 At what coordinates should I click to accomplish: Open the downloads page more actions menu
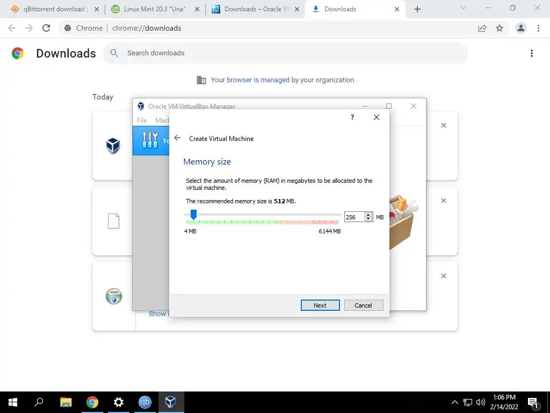[532, 53]
